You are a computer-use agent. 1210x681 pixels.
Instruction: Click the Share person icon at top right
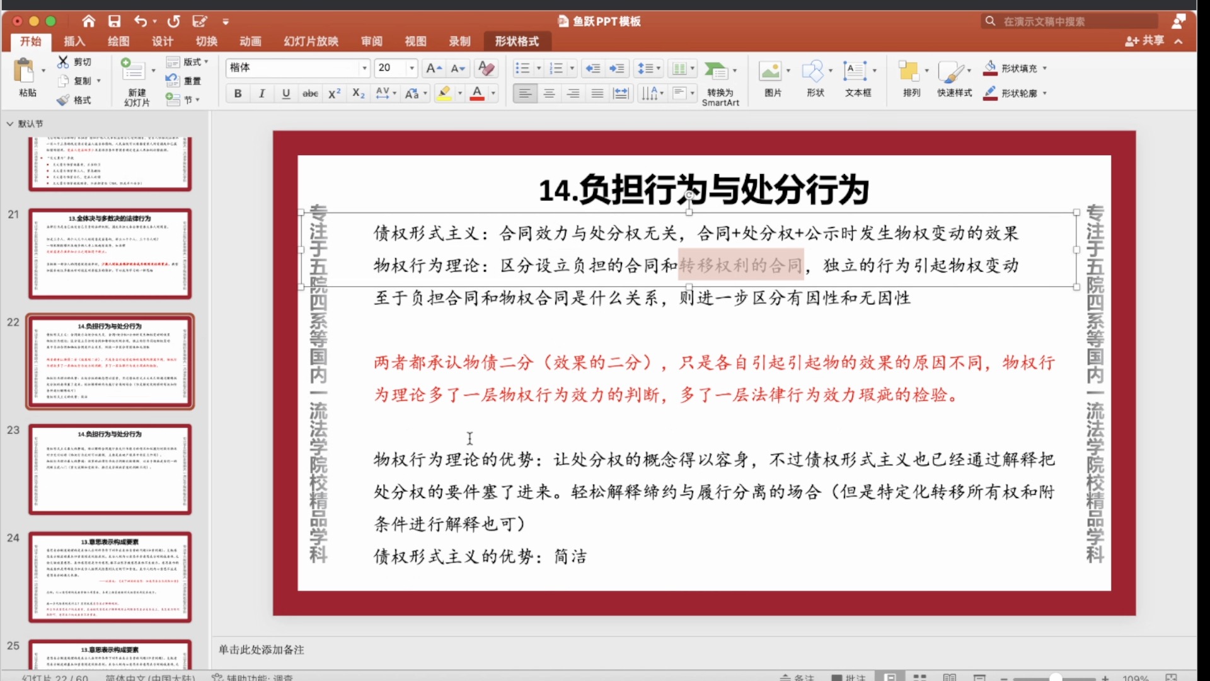tap(1178, 21)
